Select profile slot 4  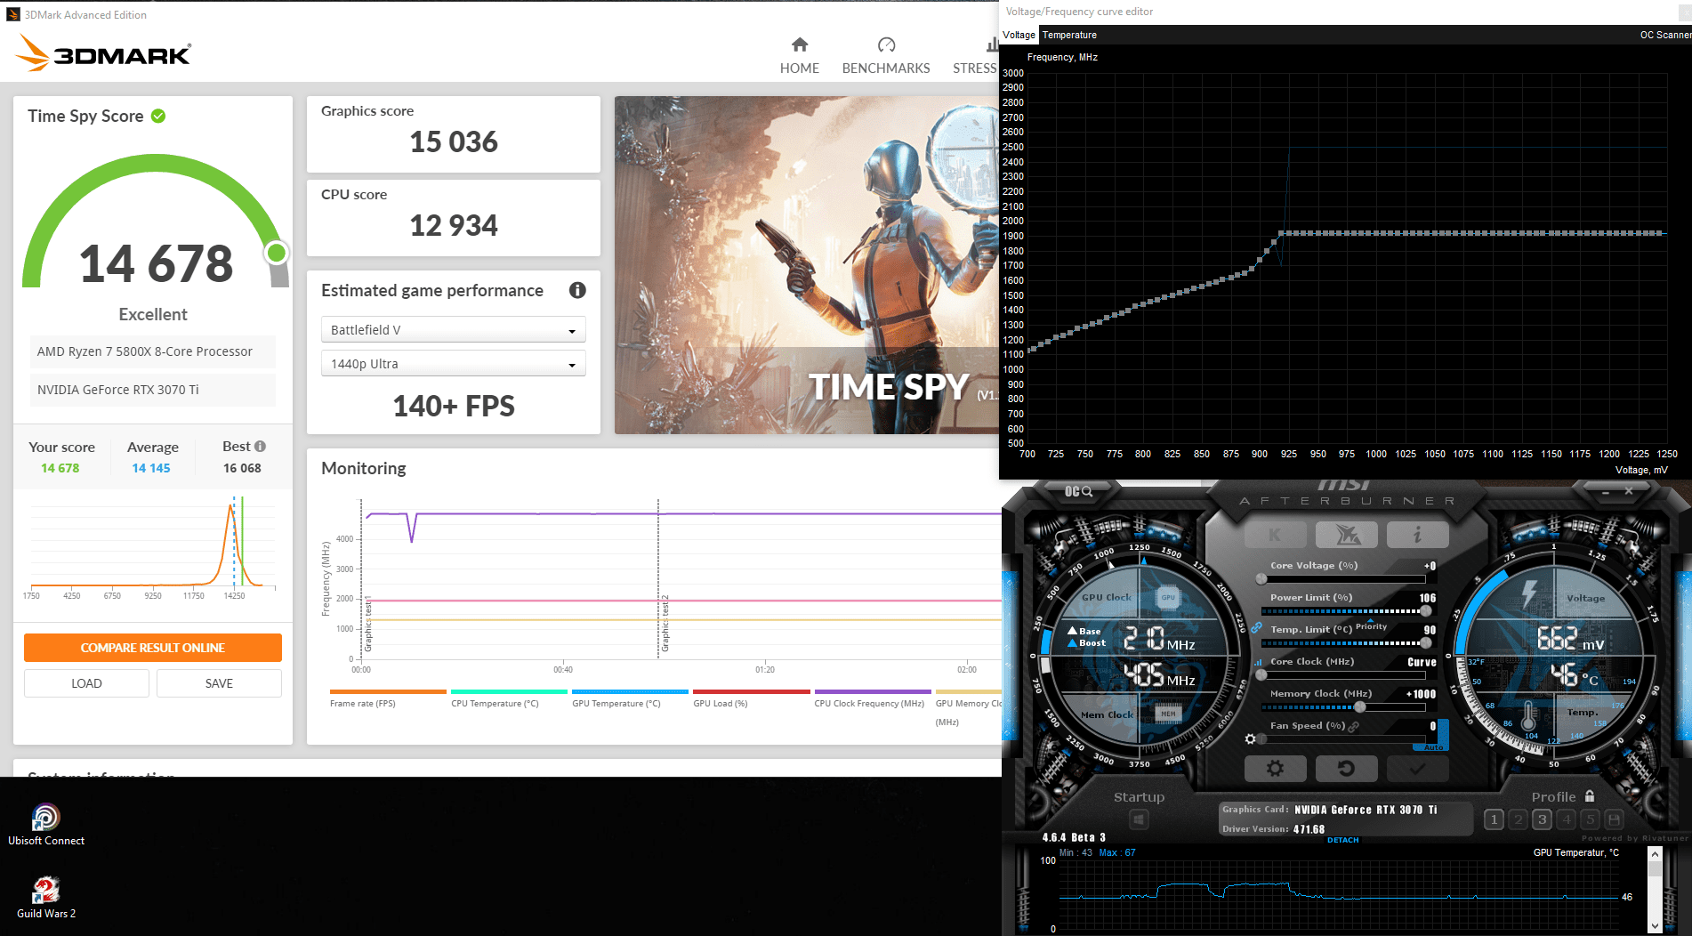click(1566, 819)
